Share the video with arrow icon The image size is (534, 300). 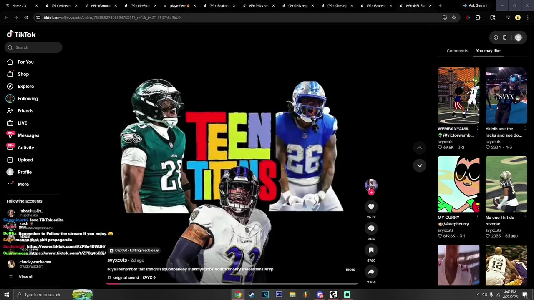tap(371, 272)
